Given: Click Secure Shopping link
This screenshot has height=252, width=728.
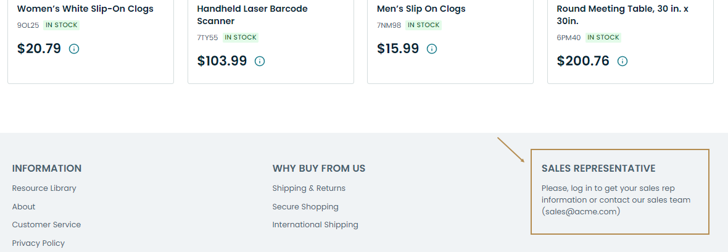Looking at the screenshot, I should (x=305, y=207).
